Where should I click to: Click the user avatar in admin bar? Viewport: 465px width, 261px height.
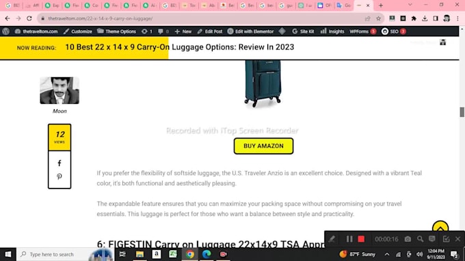point(442,42)
